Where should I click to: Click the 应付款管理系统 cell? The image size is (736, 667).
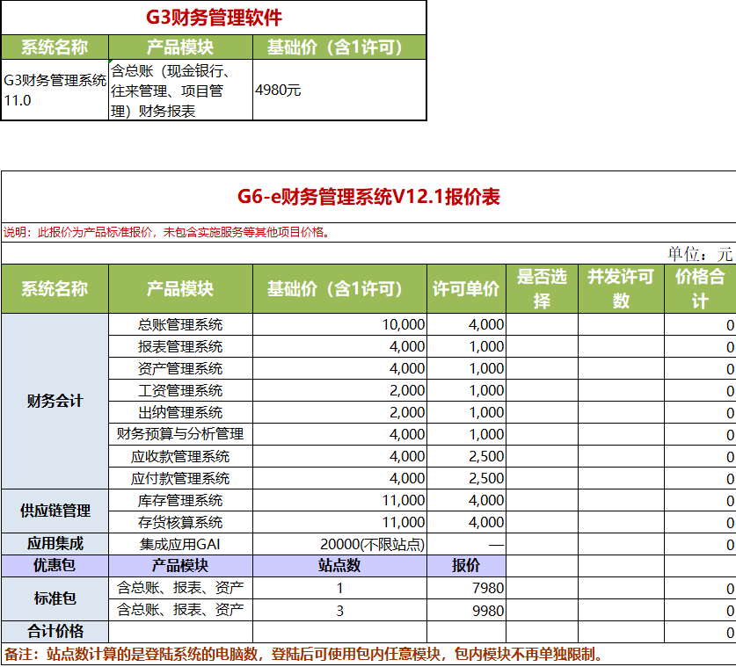181,478
